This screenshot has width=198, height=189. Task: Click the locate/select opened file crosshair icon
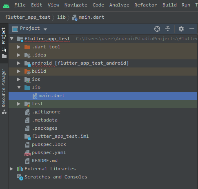click(x=157, y=29)
